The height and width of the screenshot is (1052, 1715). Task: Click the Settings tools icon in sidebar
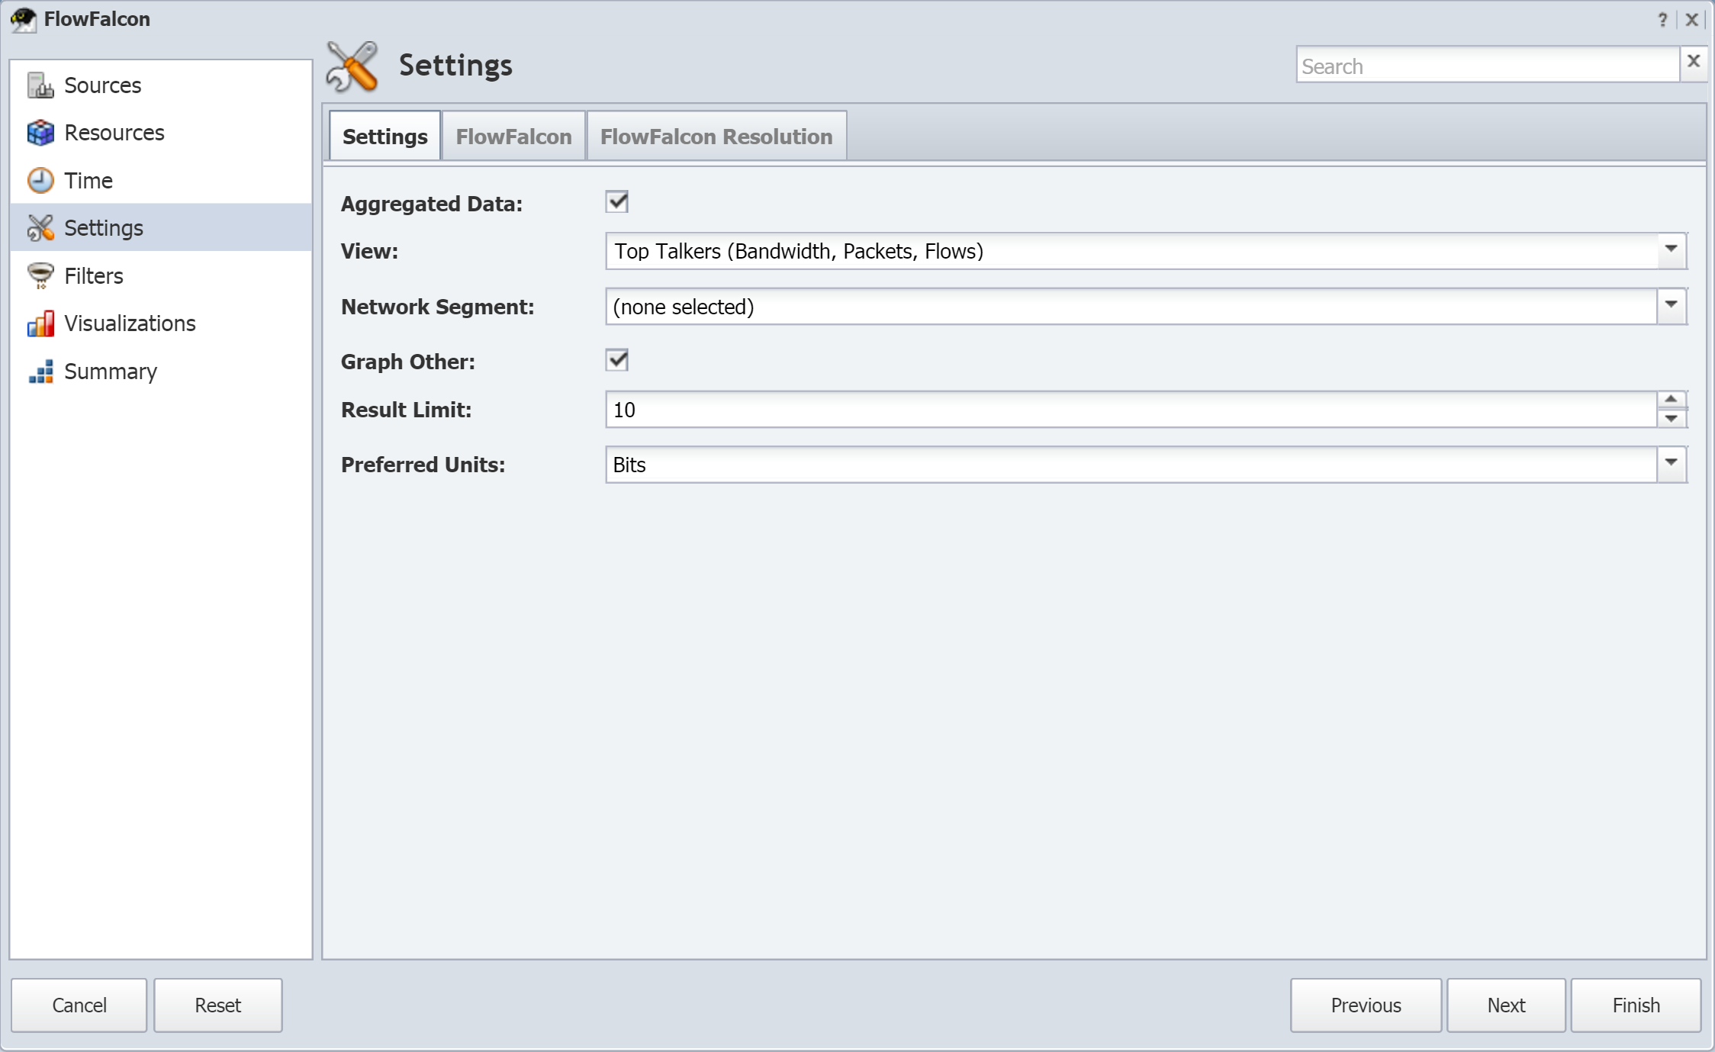(40, 228)
